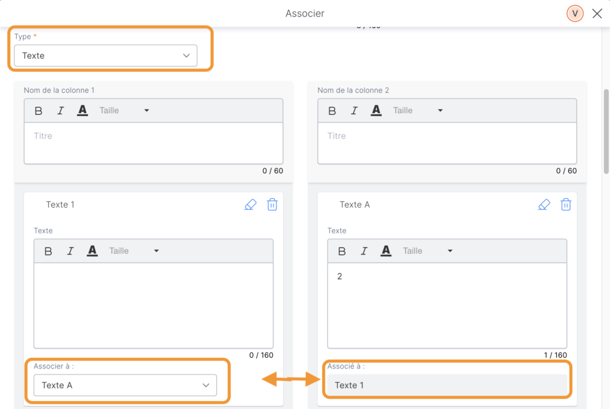This screenshot has width=610, height=409.
Task: Click the column 1 Titre input field
Action: point(153,143)
